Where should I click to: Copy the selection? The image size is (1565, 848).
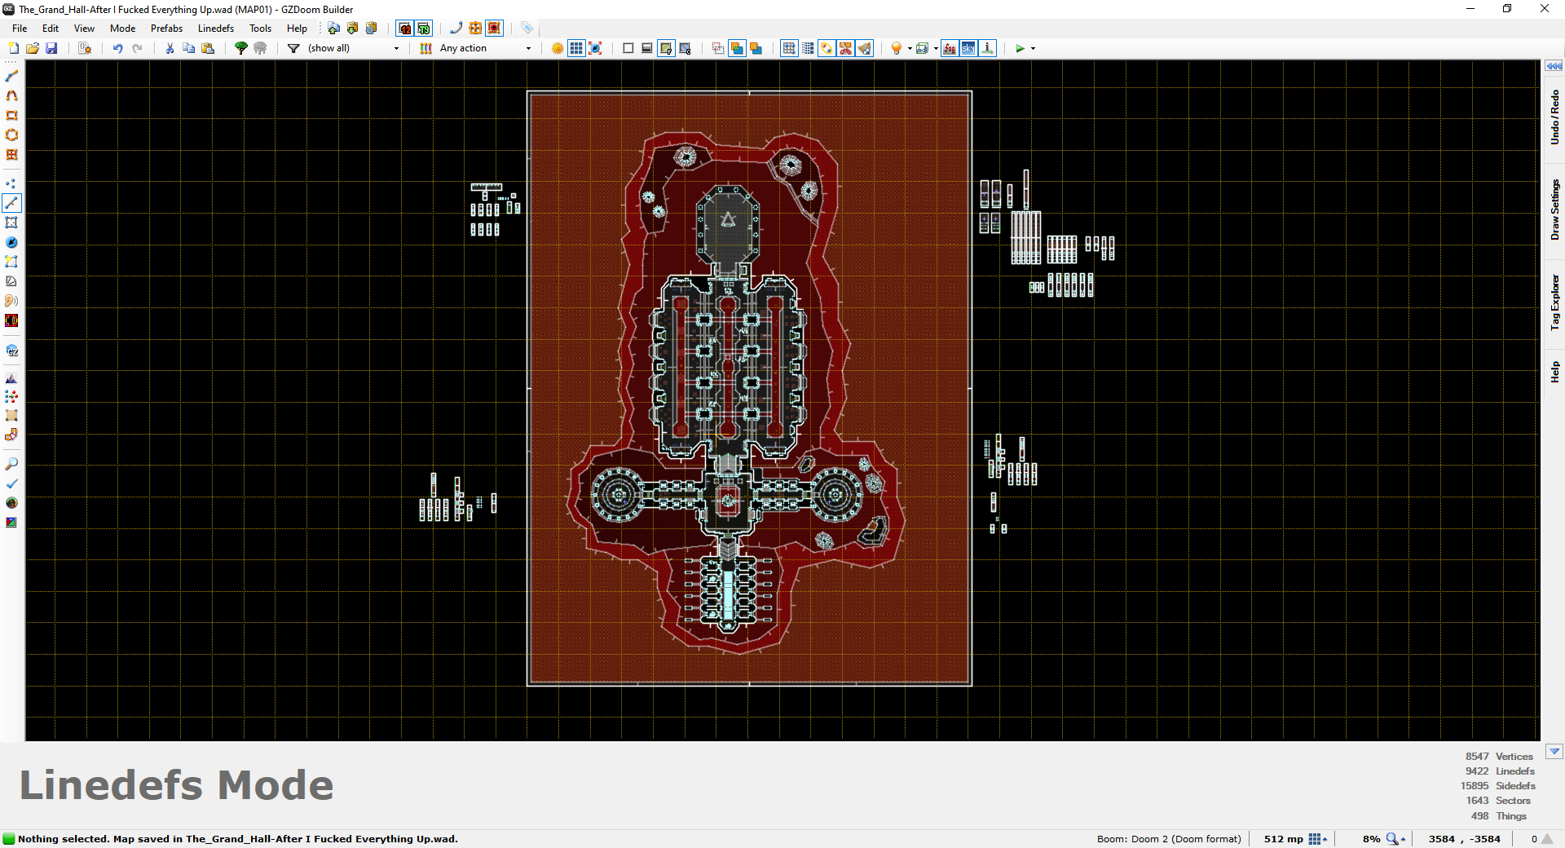point(188,48)
